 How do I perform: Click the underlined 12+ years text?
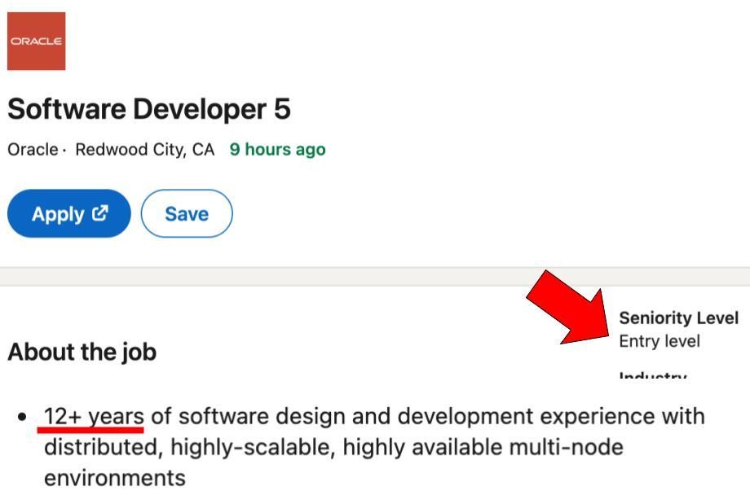93,415
